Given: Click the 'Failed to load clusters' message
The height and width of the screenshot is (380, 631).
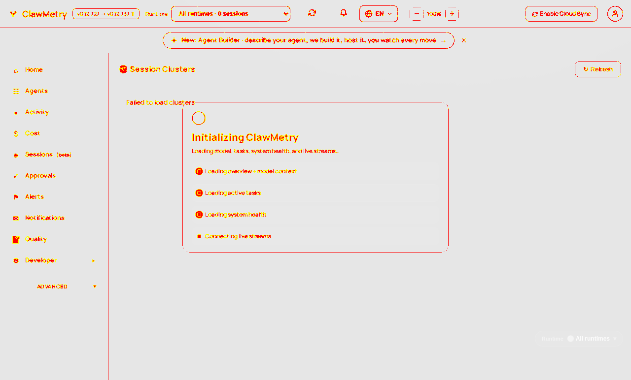Looking at the screenshot, I should coord(160,102).
